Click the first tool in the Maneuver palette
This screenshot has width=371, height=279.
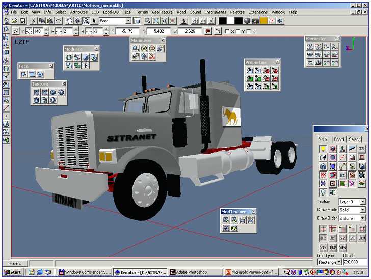(x=136, y=48)
